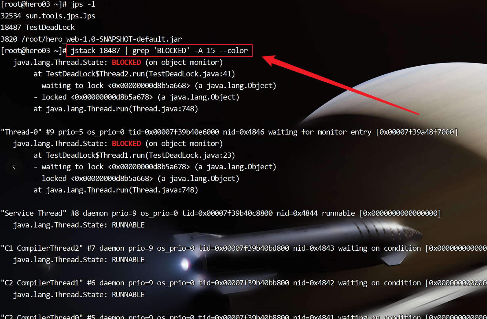487x319 pixels.
Task: Click locked 0x00000000d8b5a668 line under Thread-0
Action: click(x=136, y=179)
